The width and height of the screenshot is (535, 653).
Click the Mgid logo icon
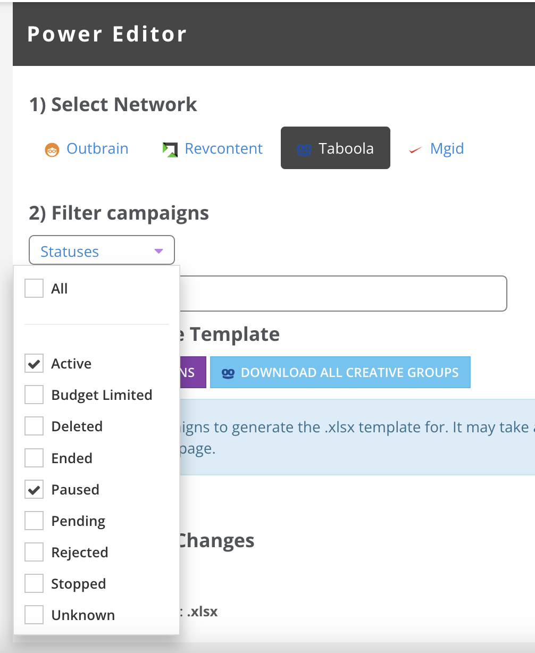(415, 149)
